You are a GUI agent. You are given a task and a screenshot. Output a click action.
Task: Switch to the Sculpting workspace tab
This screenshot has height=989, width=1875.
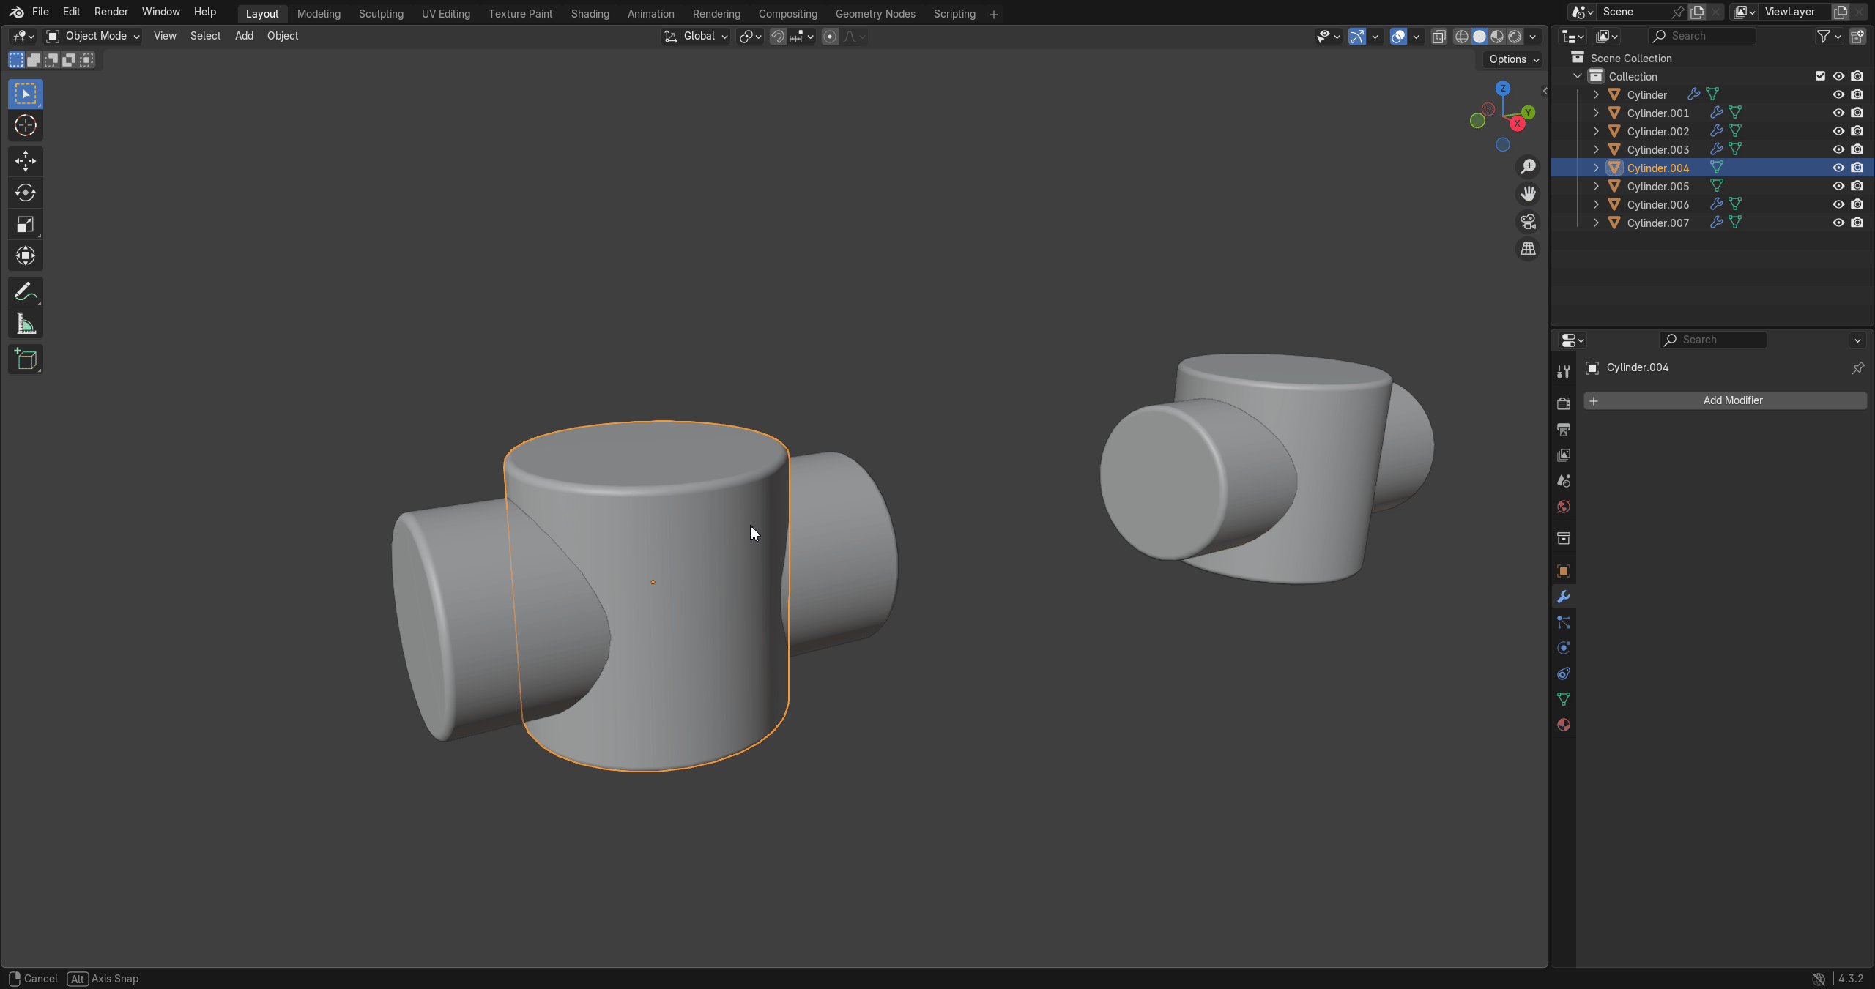(x=381, y=14)
